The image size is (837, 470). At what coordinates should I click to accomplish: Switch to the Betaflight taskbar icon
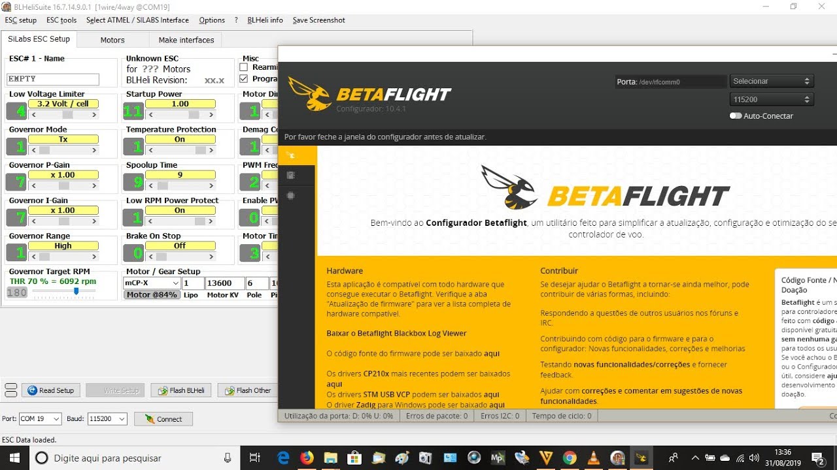point(641,458)
